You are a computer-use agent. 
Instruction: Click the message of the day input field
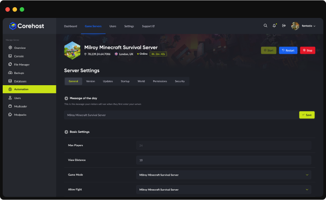point(181,115)
